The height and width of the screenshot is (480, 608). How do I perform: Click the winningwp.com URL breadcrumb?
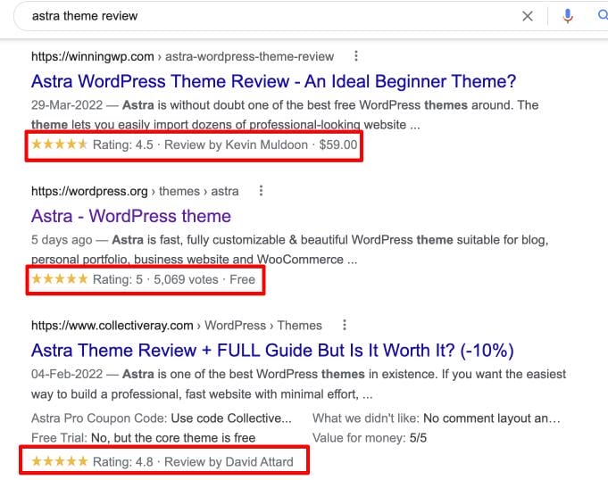click(x=182, y=56)
